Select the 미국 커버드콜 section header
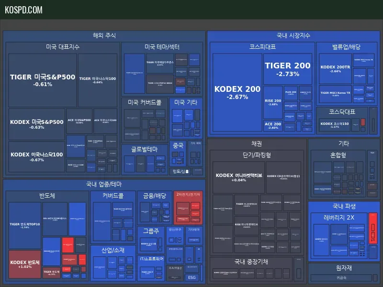 tap(145, 102)
